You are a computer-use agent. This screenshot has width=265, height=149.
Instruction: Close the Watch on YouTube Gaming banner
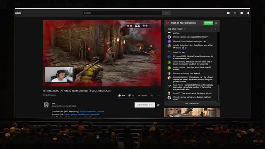(216, 23)
